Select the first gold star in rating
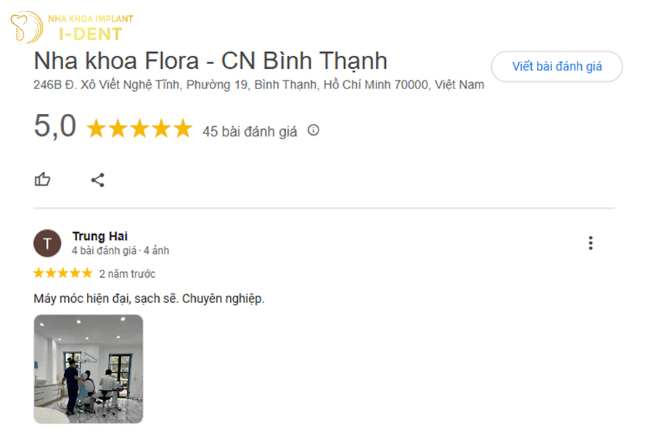This screenshot has height=435, width=653. [96, 128]
